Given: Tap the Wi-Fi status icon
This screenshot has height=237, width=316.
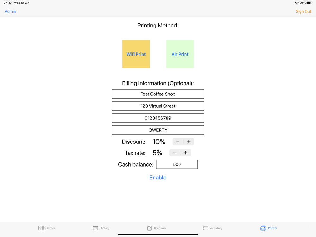Looking at the screenshot, I should 297,3.
